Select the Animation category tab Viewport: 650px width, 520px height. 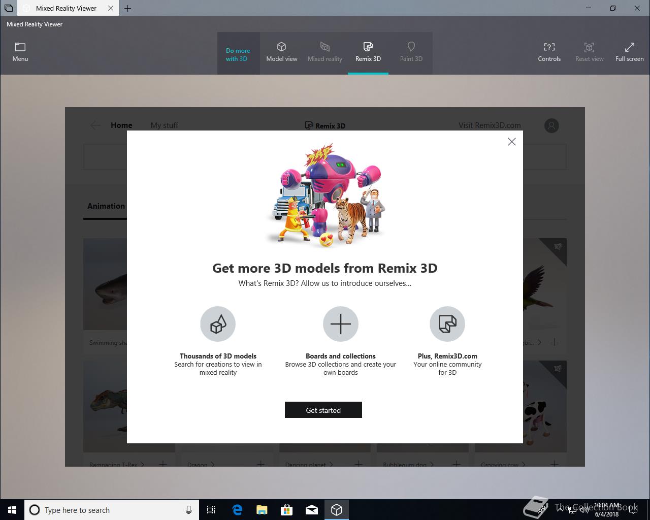pyautogui.click(x=106, y=206)
